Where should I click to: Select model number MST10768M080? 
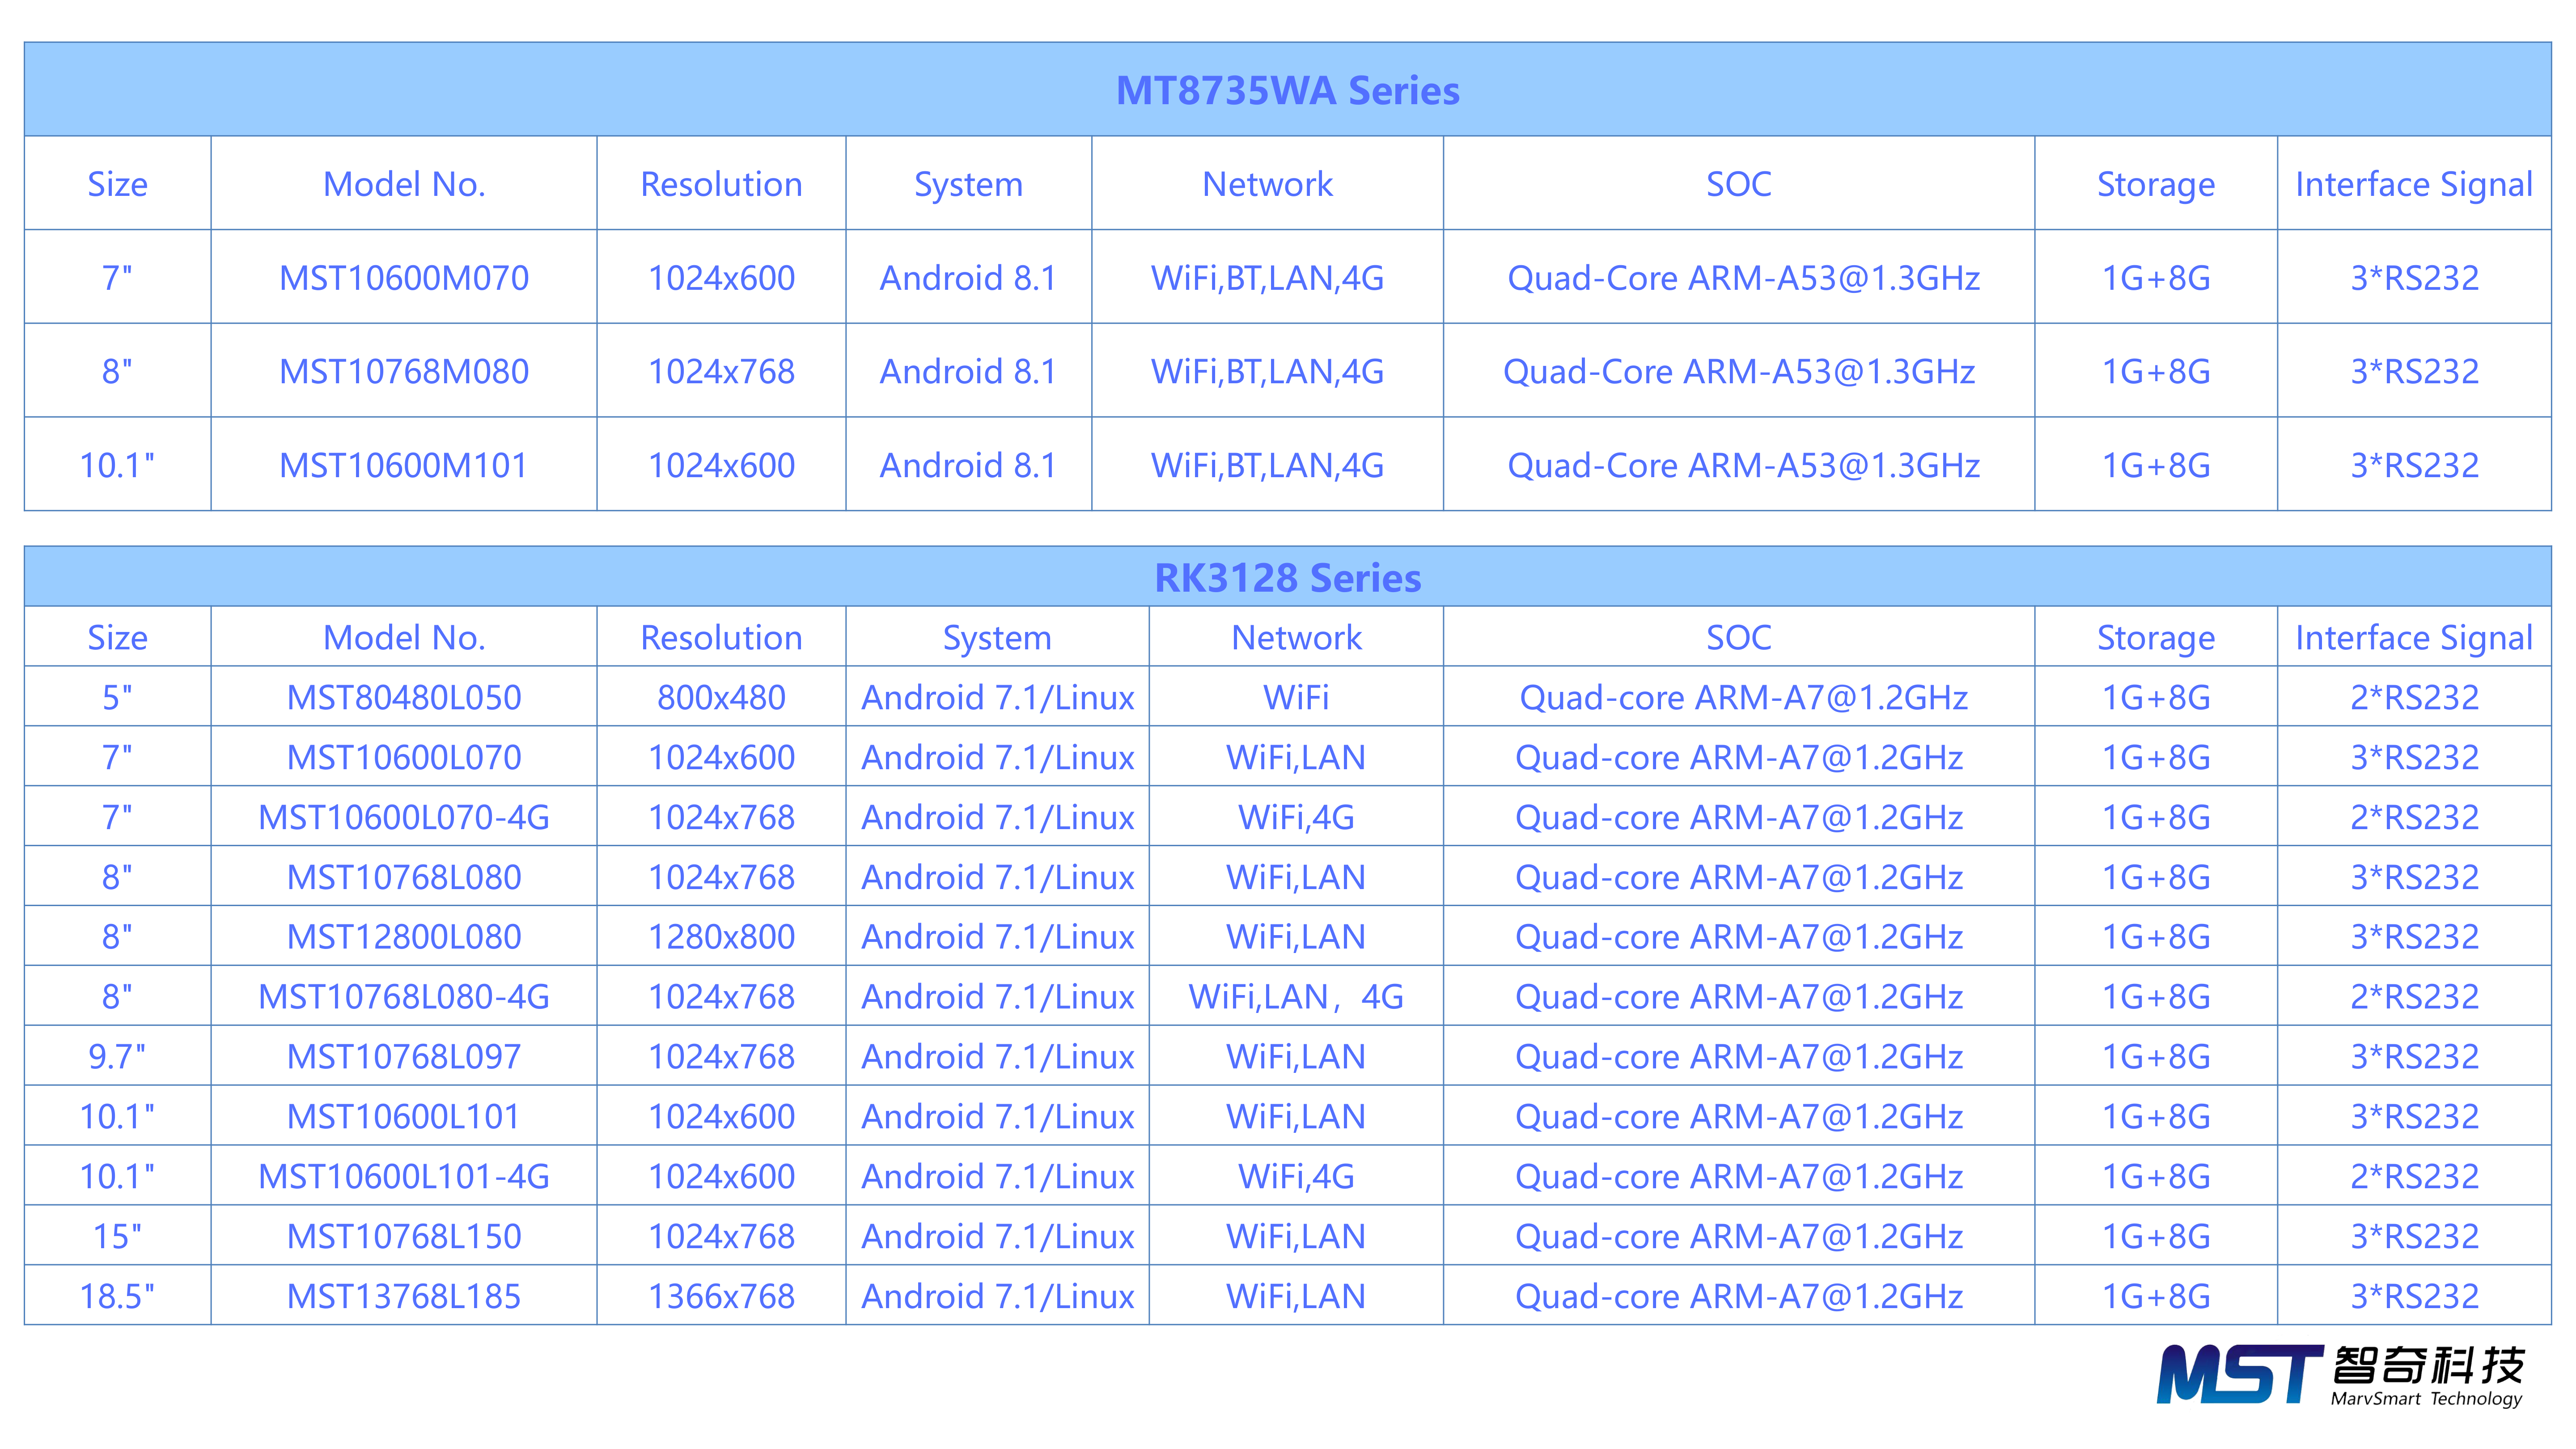(404, 371)
